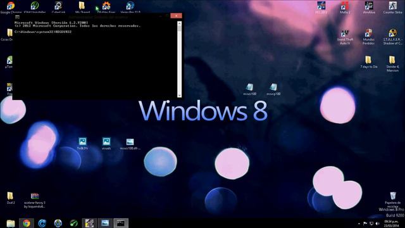Select the visualc image file
The image size is (405, 228).
[x=106, y=144]
